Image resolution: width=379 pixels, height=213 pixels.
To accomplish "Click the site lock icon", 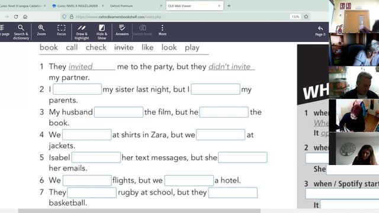I will click(72, 17).
